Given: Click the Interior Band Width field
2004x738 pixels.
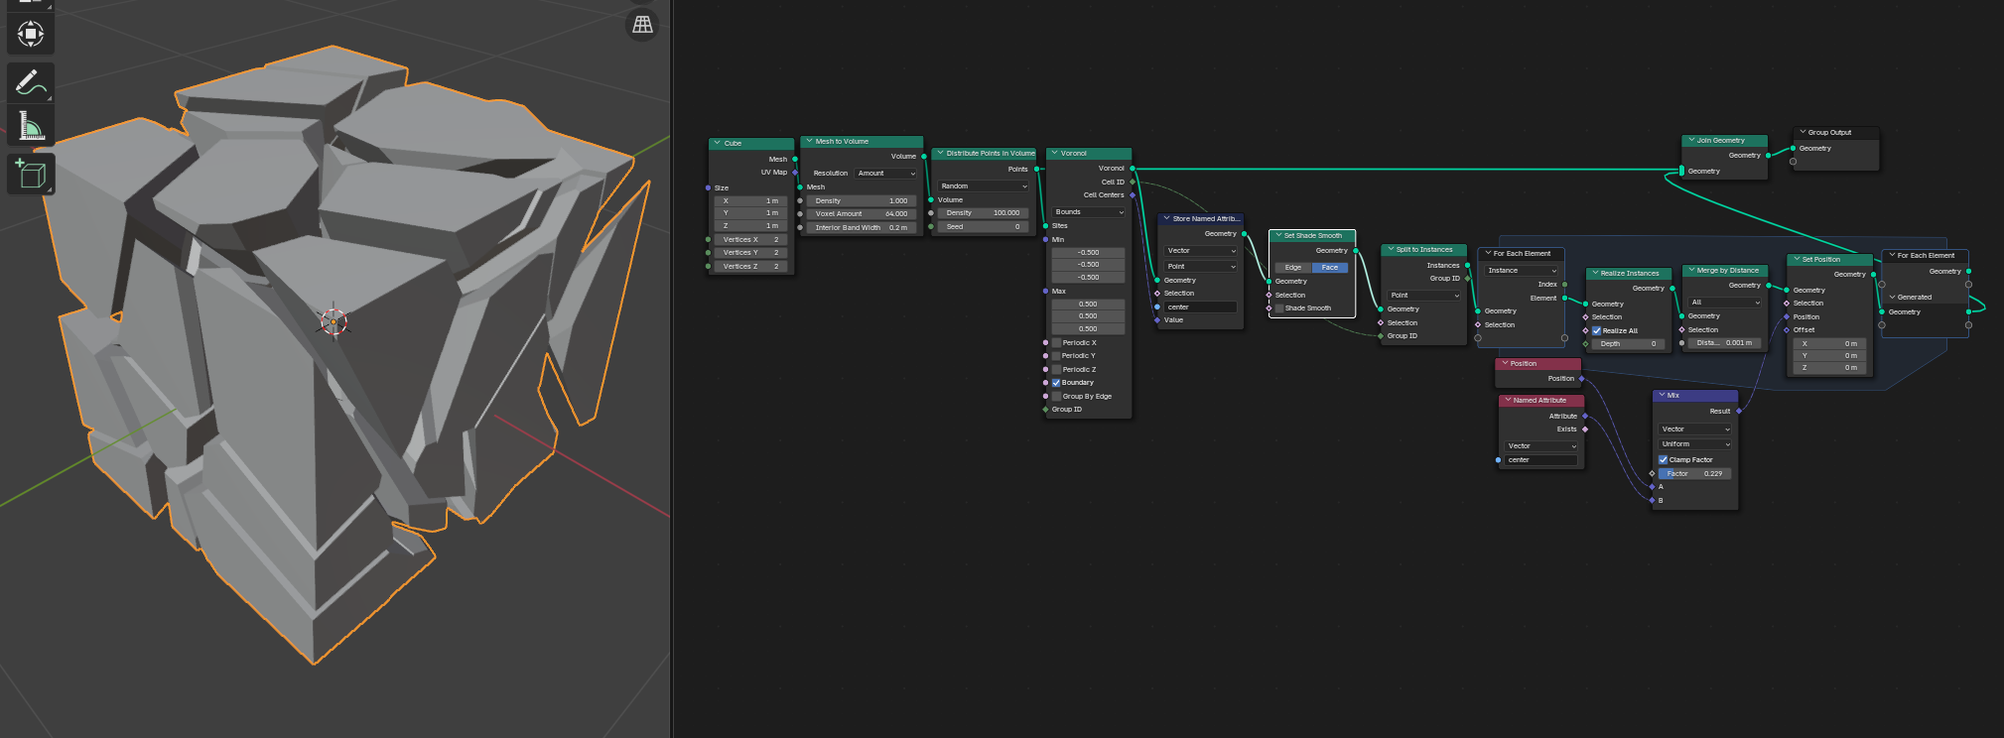Looking at the screenshot, I should pos(862,228).
